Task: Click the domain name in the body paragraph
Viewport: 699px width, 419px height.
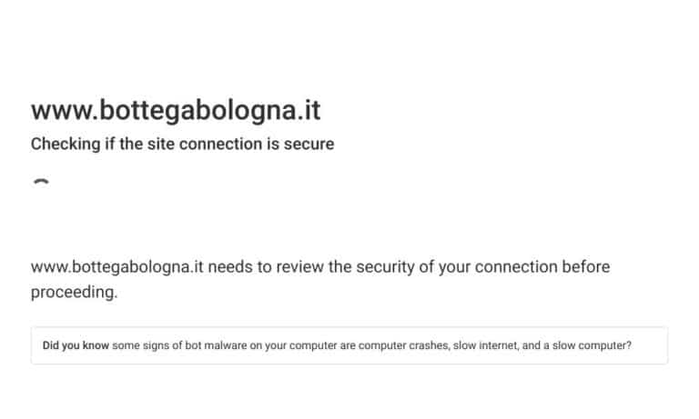Action: (x=117, y=266)
